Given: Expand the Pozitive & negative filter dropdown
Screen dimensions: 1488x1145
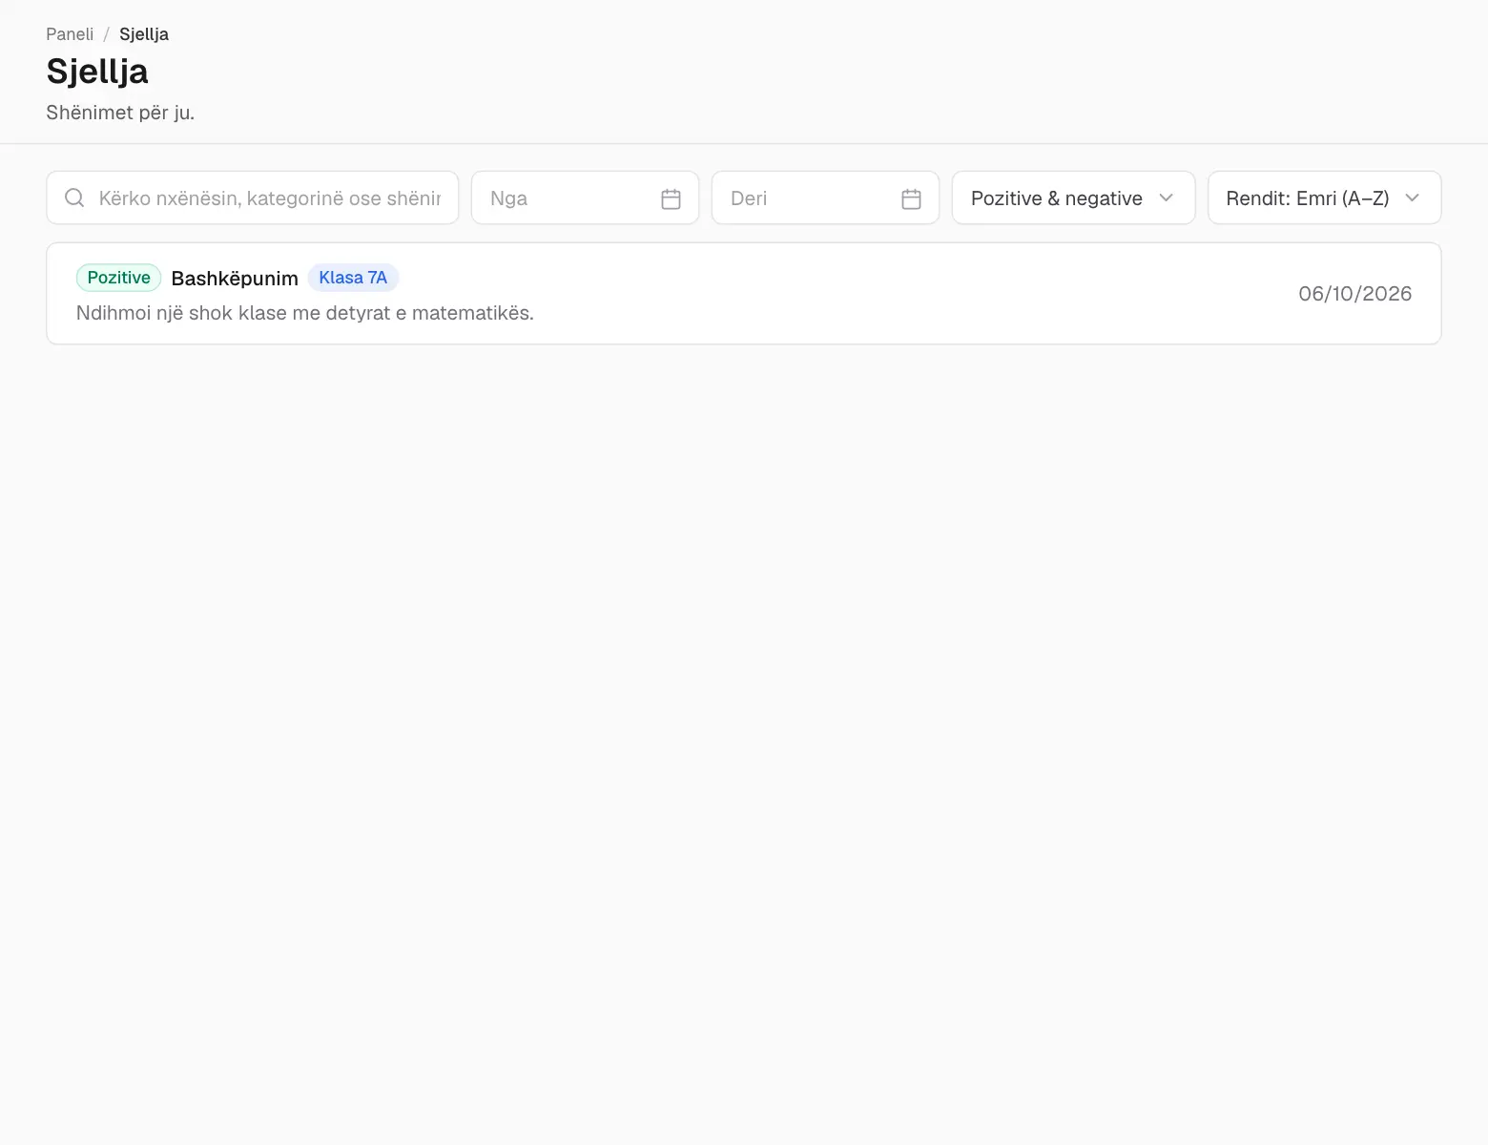Looking at the screenshot, I should pyautogui.click(x=1073, y=198).
